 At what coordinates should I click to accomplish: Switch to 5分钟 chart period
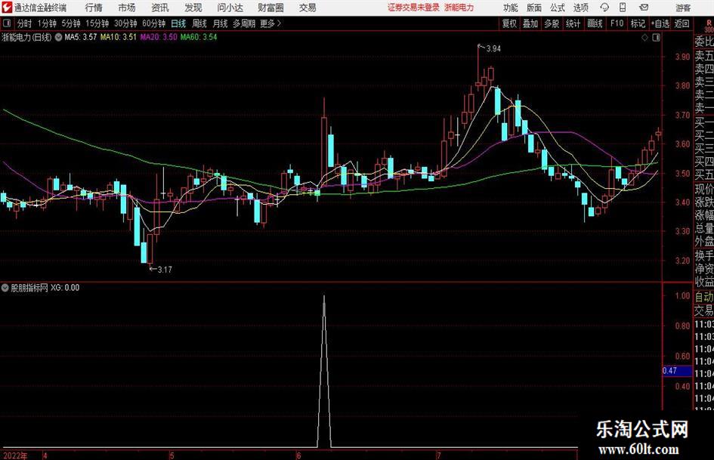click(x=71, y=23)
